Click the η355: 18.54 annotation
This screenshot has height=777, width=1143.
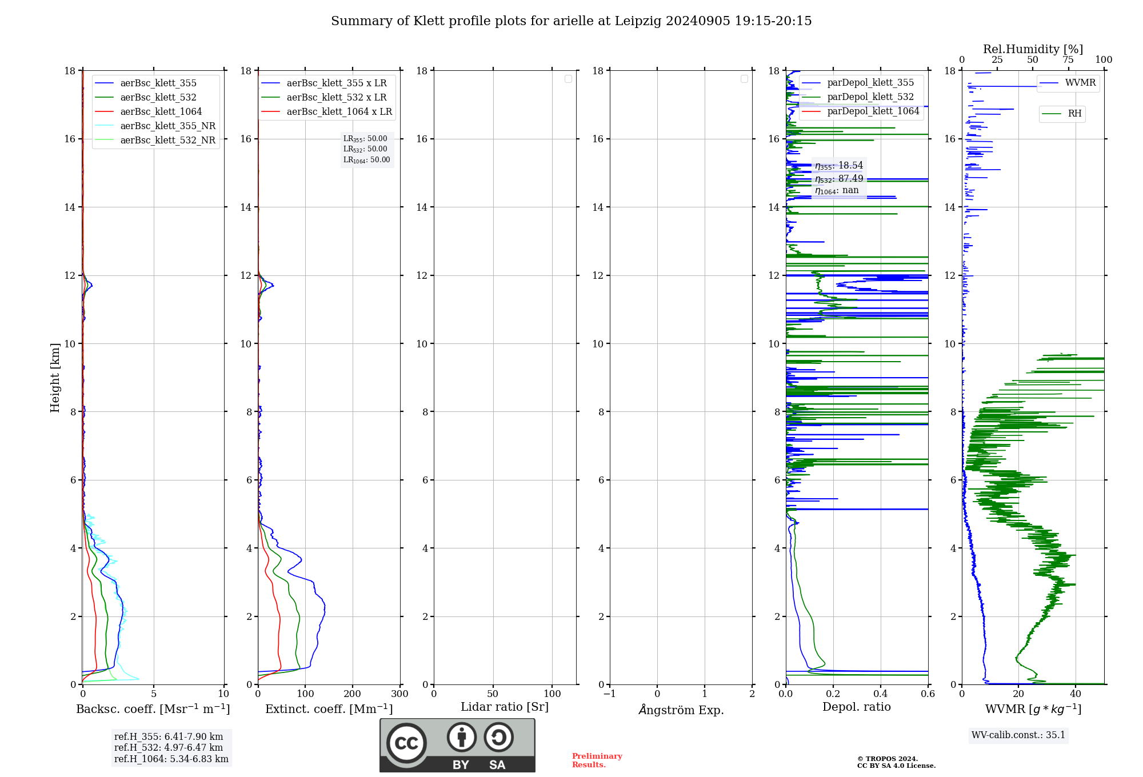839,166
